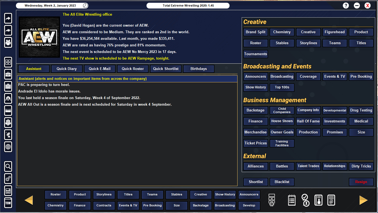
Task: Click the single-arrow advance icon in the sidebar
Action: click(x=8, y=18)
